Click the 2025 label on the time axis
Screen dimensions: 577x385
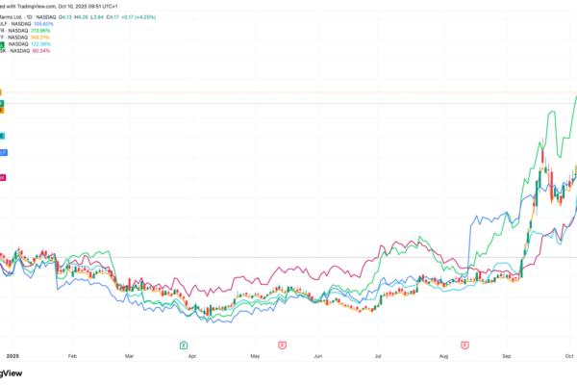12,356
